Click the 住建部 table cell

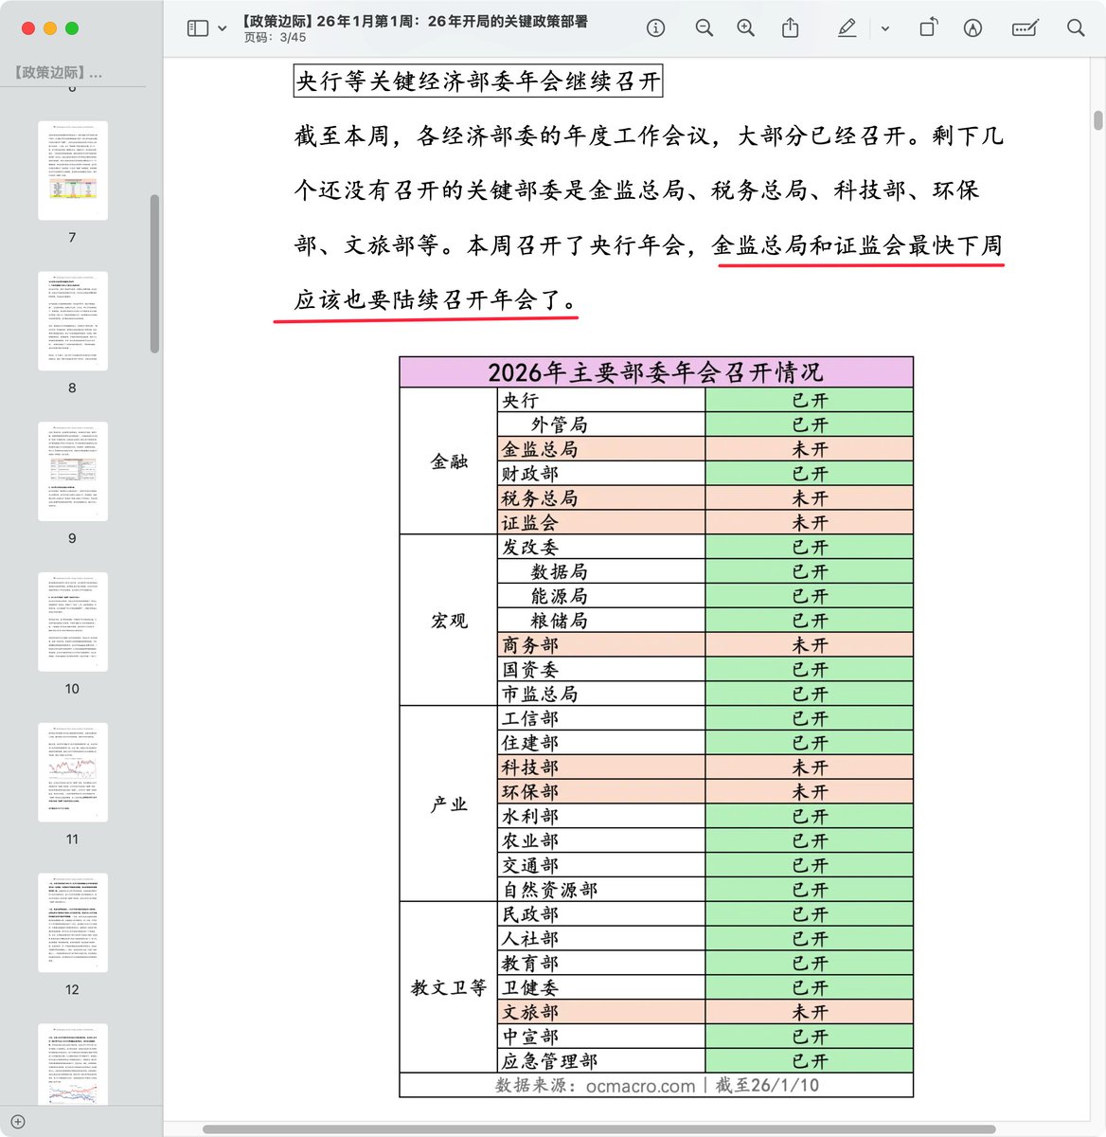tap(601, 743)
